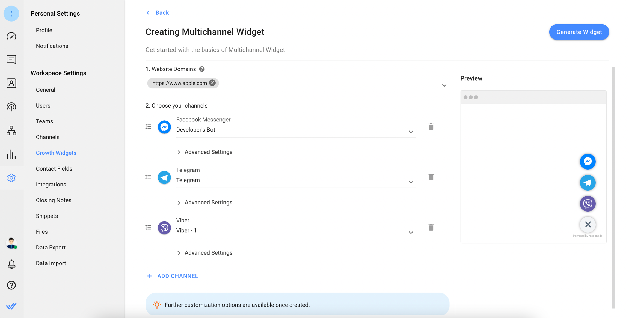
Task: Click the Generate Widget button
Action: tap(579, 32)
